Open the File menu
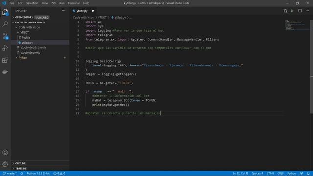This screenshot has height=176, width=313. pos(12,3)
